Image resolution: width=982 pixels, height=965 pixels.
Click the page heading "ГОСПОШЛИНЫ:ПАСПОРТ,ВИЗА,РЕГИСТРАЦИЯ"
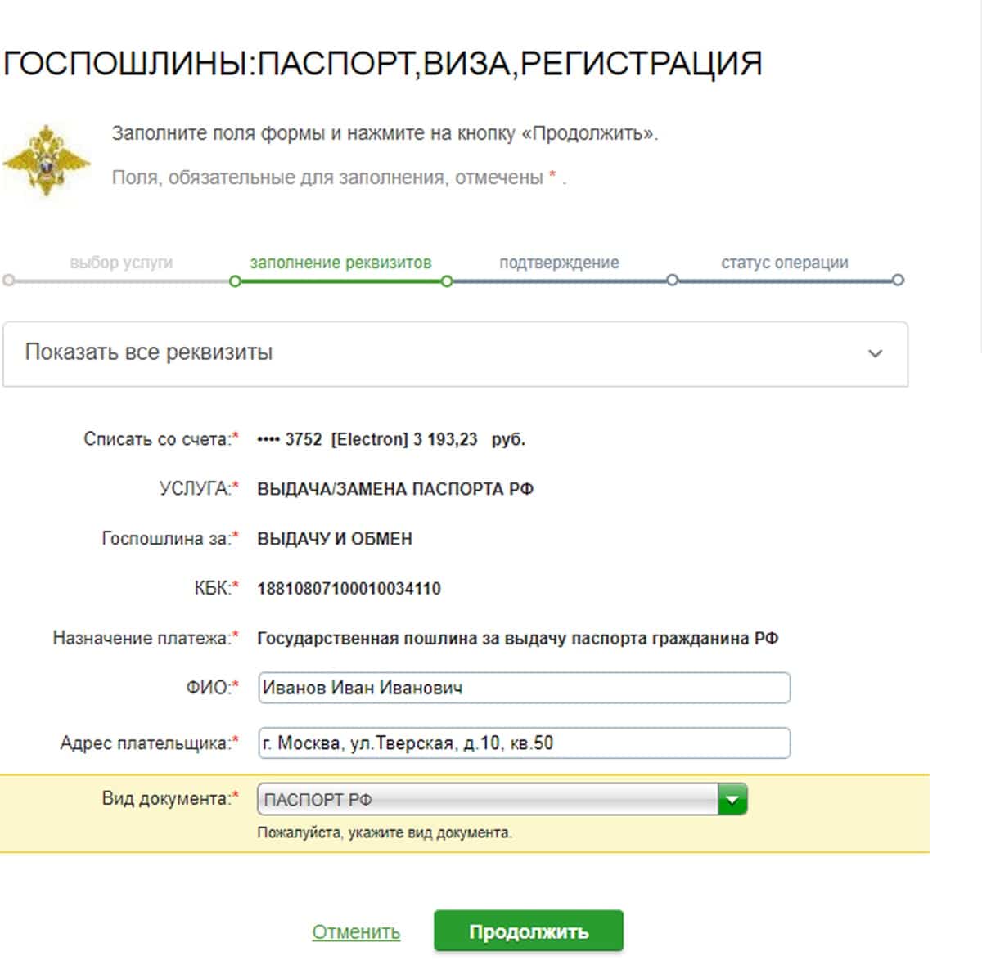click(382, 64)
